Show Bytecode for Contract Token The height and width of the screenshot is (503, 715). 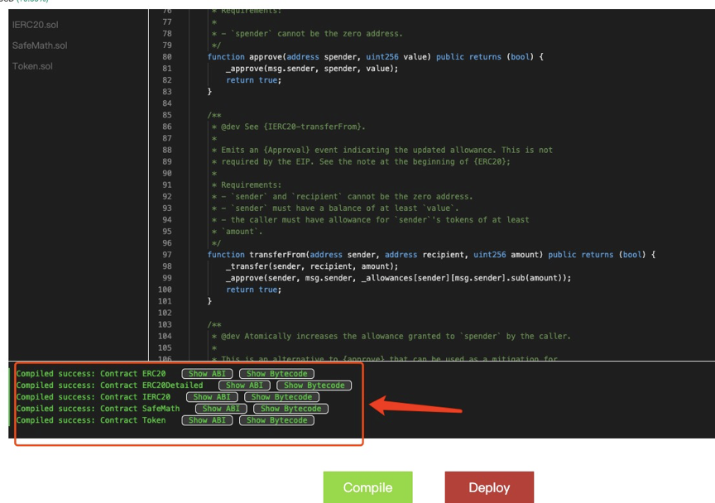click(277, 420)
